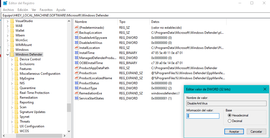Click the tree scrollbar down arrow

[69, 131]
